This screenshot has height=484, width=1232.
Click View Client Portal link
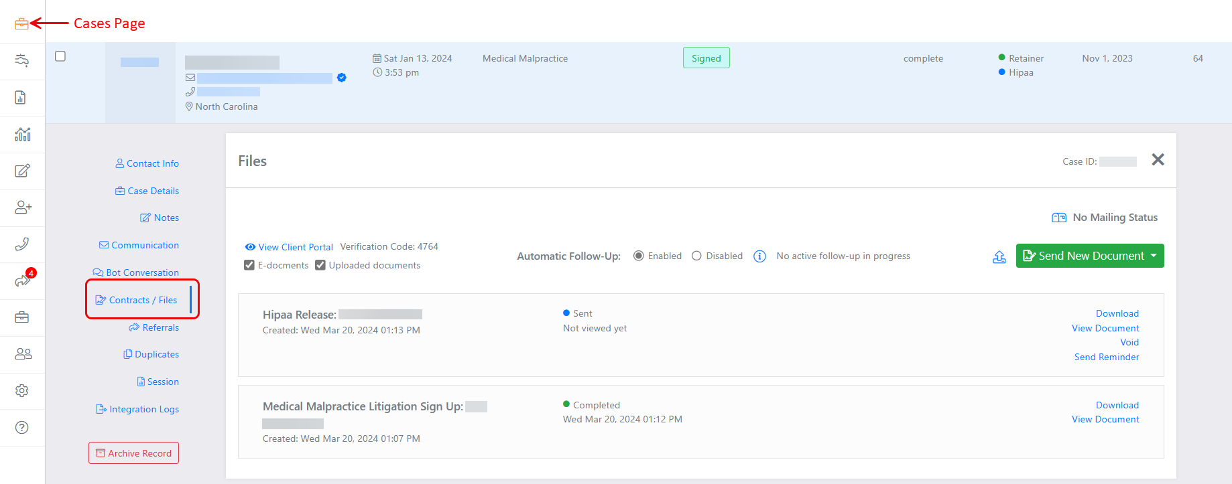coord(295,247)
